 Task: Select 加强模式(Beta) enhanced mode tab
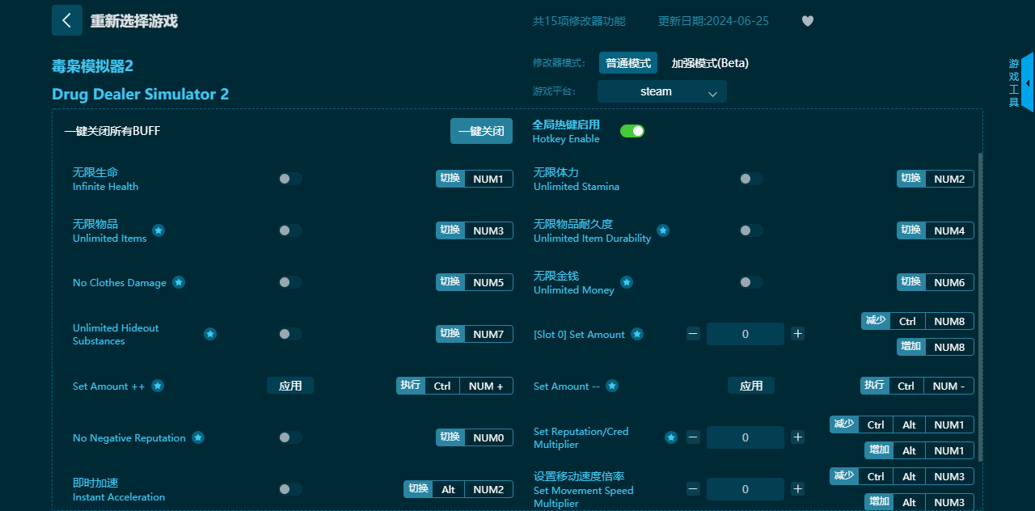click(x=710, y=63)
